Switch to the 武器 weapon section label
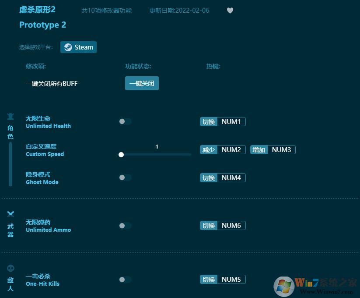This screenshot has height=298, width=360. pyautogui.click(x=10, y=231)
